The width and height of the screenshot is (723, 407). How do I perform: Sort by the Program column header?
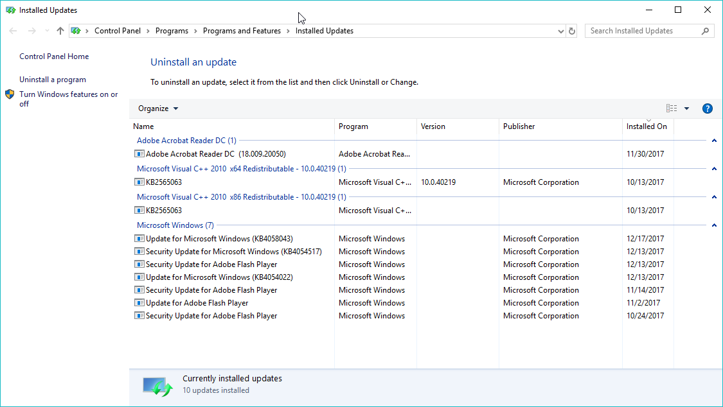tap(376, 126)
